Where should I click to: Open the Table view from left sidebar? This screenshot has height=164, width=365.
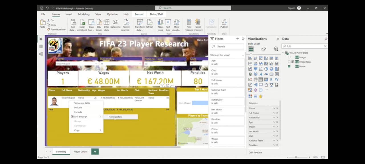[x=41, y=46]
